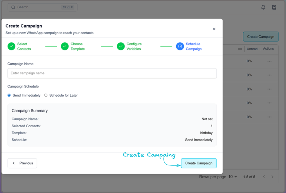Viewport: 286px width, 193px height.
Task: Click the Schedule Campaign clock icon
Action: click(x=180, y=47)
